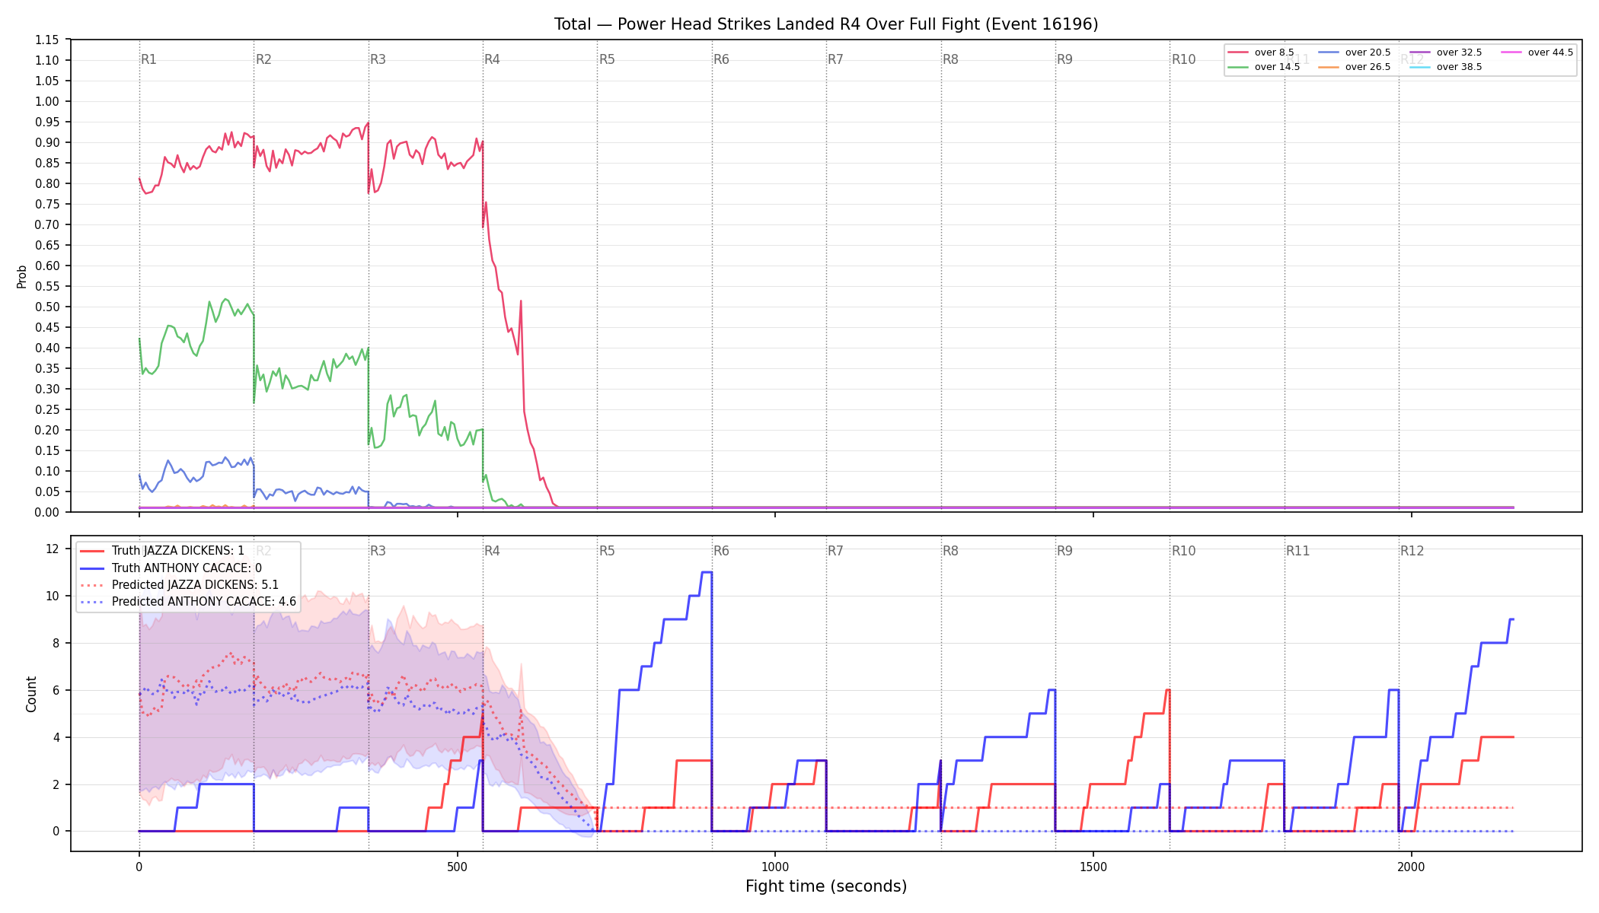Click the 1000 tick on the time axis

click(x=775, y=867)
